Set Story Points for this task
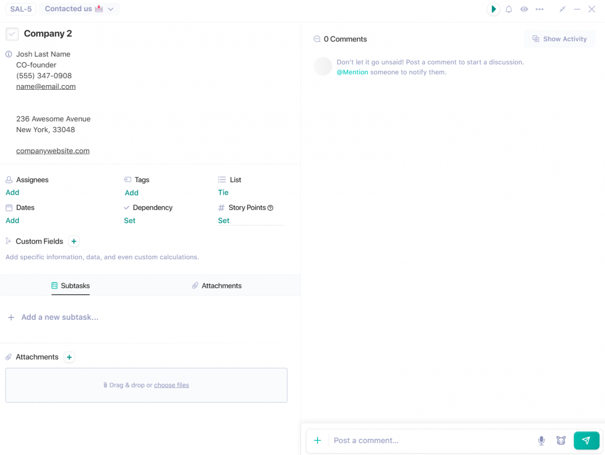The image size is (605, 455). point(223,220)
